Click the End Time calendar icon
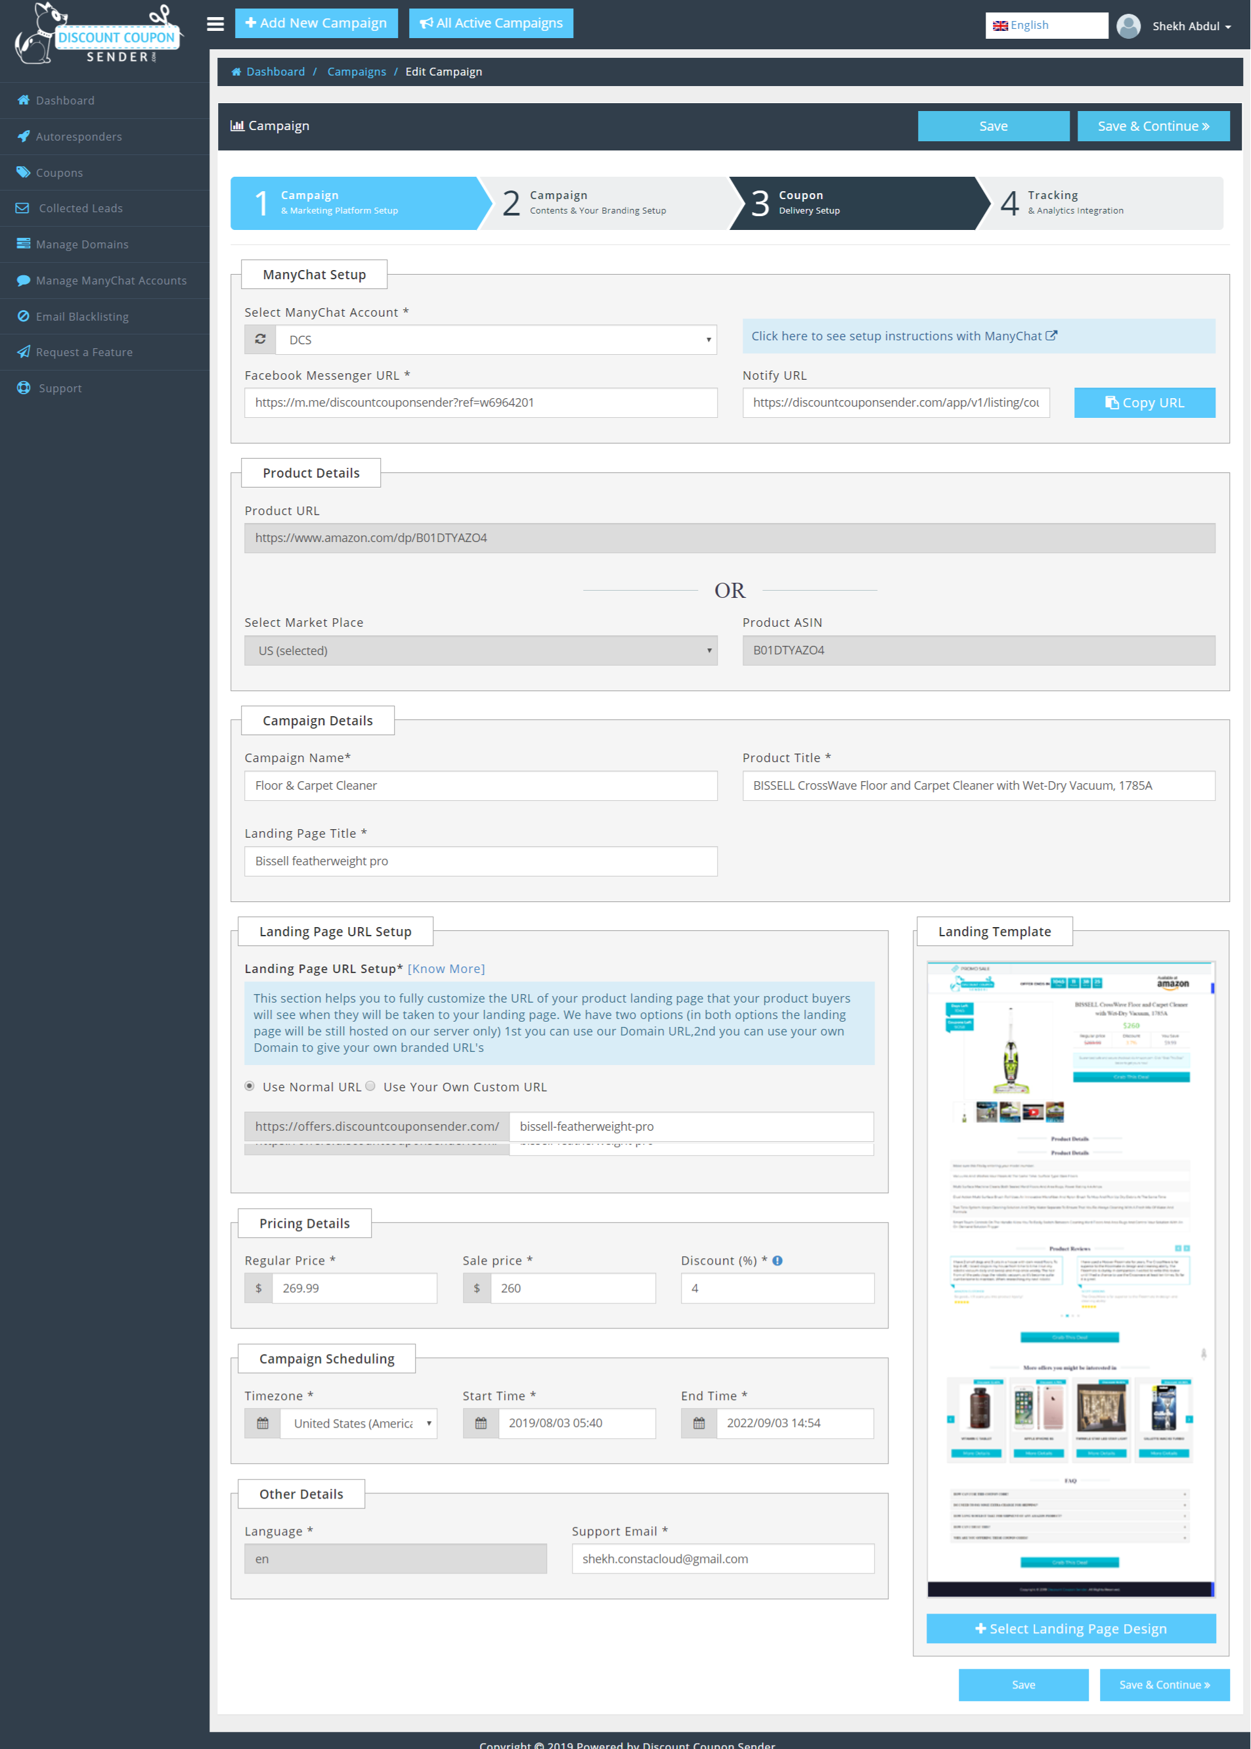This screenshot has height=1749, width=1251. pos(699,1423)
